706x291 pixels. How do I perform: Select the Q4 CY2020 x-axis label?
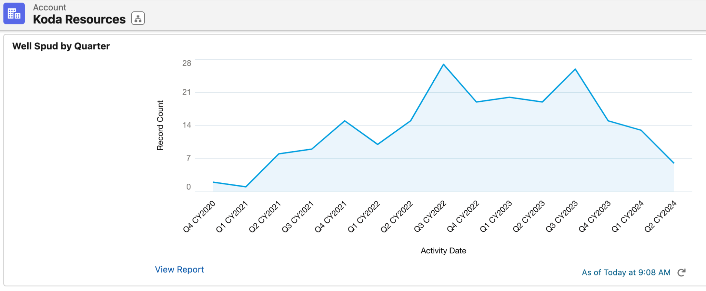tap(199, 217)
